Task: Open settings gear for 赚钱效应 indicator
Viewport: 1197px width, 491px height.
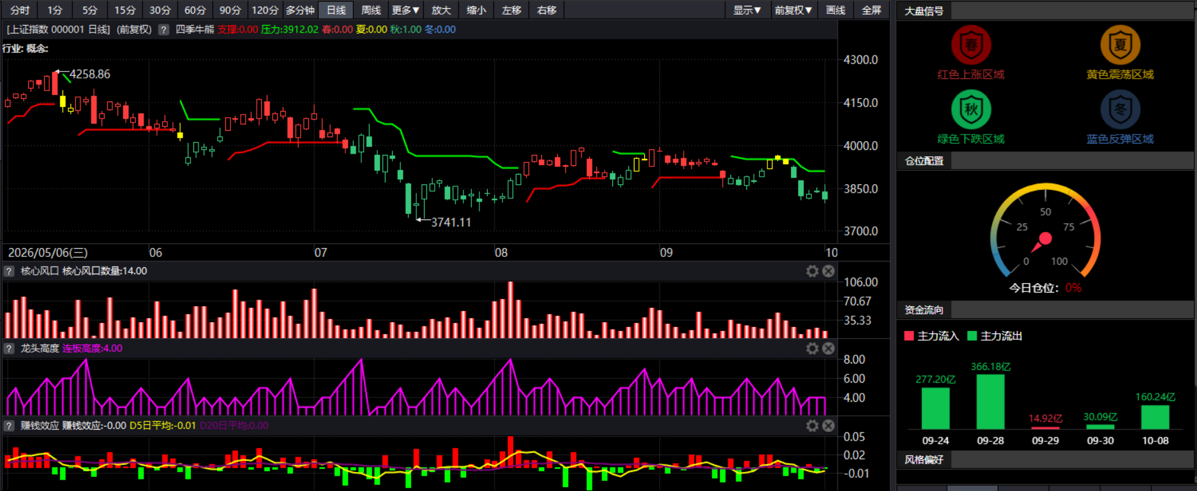Action: [812, 425]
